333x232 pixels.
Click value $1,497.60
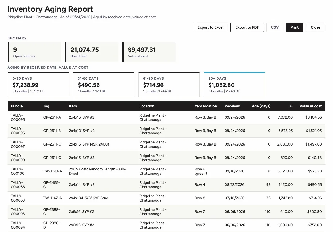pos(314,144)
